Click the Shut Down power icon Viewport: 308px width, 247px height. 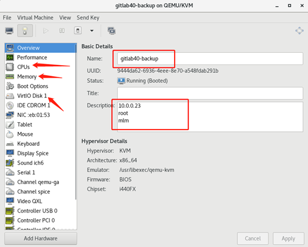78,31
